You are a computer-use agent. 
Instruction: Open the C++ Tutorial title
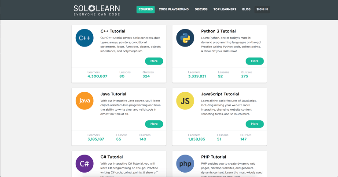coord(113,31)
